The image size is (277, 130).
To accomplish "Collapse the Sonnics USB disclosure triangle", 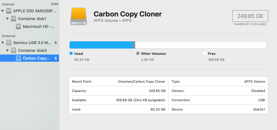I will [x=3, y=43].
